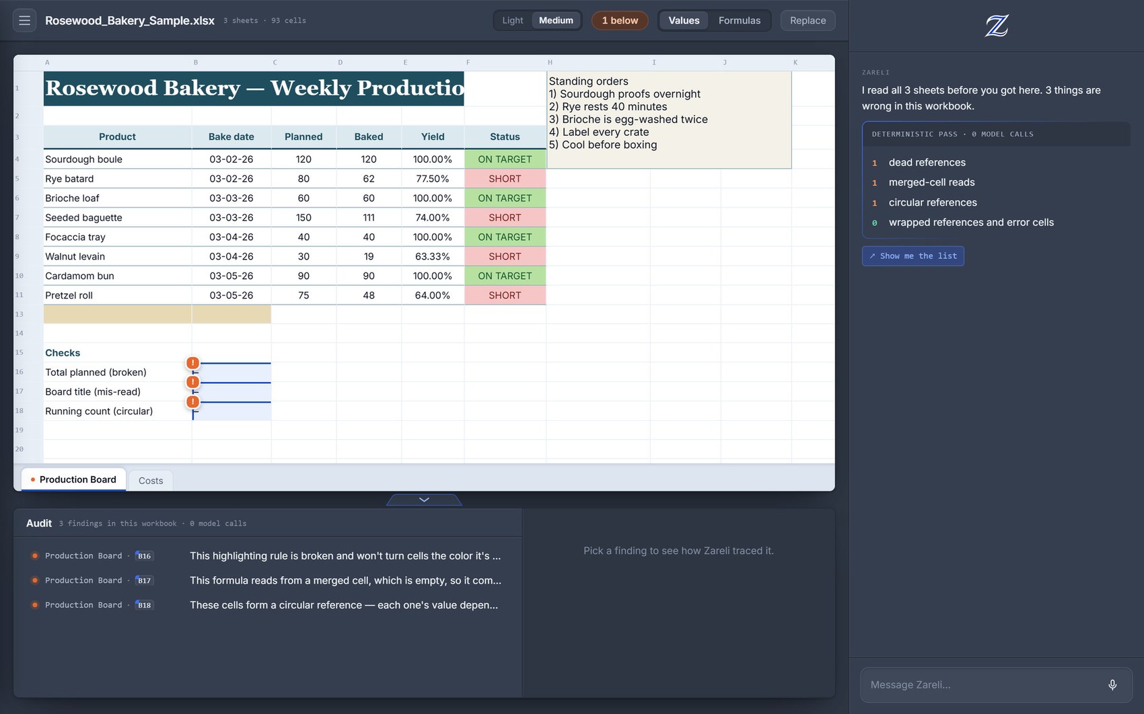Click the Yield header cell
Viewport: 1144px width, 714px height.
(x=433, y=136)
